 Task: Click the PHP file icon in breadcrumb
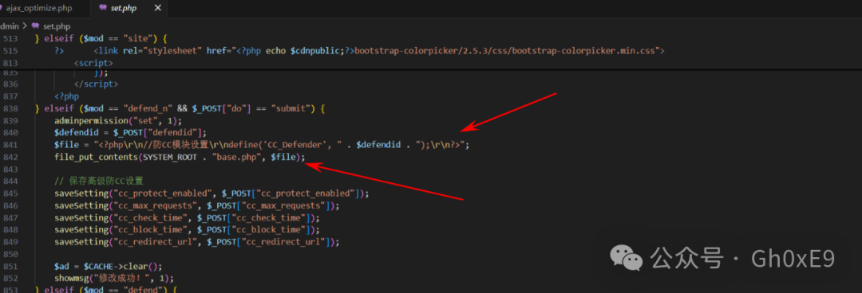pyautogui.click(x=36, y=25)
